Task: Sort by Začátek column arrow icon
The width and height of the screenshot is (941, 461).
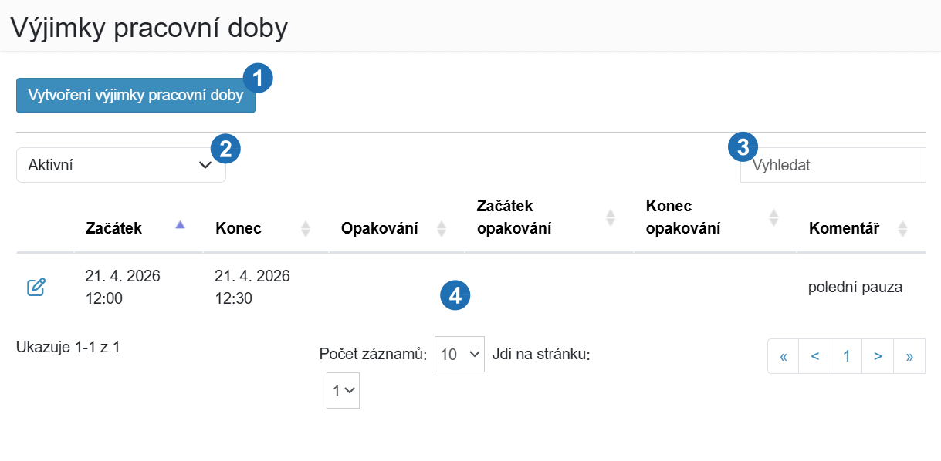Action: click(181, 224)
